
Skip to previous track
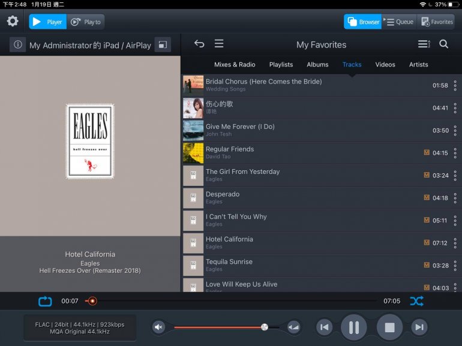(324, 327)
